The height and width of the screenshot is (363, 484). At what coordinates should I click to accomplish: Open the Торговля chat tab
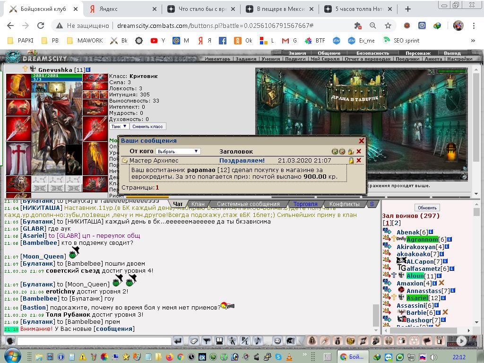[305, 204]
